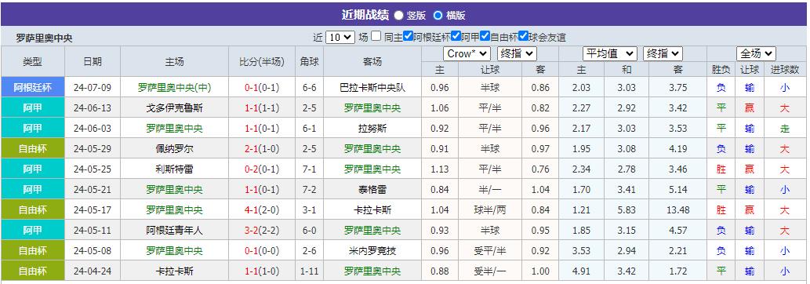Click the 自由杯 tag on the 24-04-24 row
The image size is (810, 284).
point(33,271)
